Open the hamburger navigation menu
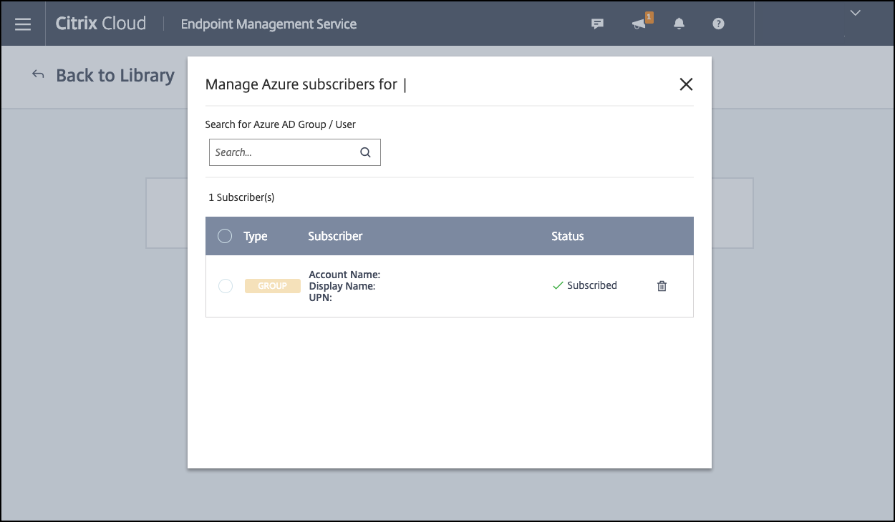Screen dimensions: 895x522 tap(23, 24)
